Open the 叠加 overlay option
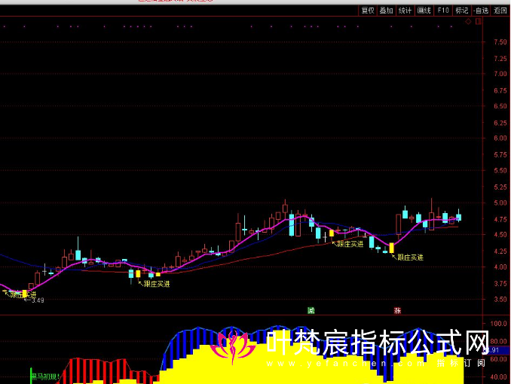 386,11
